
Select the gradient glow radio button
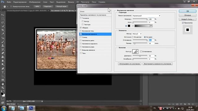click(x=133, y=26)
